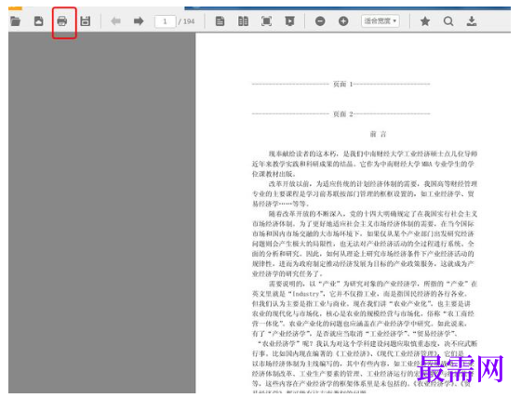Open a file with the folder icon
This screenshot has height=398, width=521.
(15, 21)
